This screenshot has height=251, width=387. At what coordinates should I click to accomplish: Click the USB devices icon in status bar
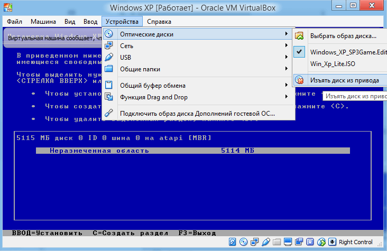[x=265, y=242]
